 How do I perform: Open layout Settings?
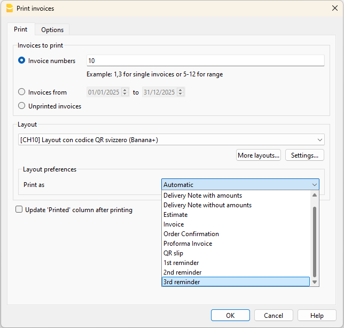pos(304,155)
